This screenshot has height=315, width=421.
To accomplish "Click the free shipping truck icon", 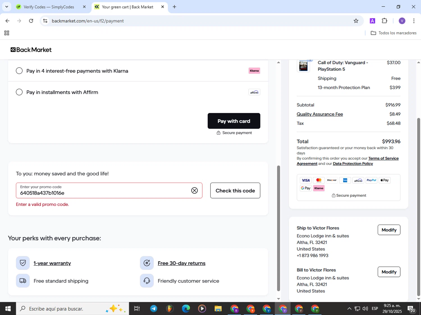I will click(23, 281).
